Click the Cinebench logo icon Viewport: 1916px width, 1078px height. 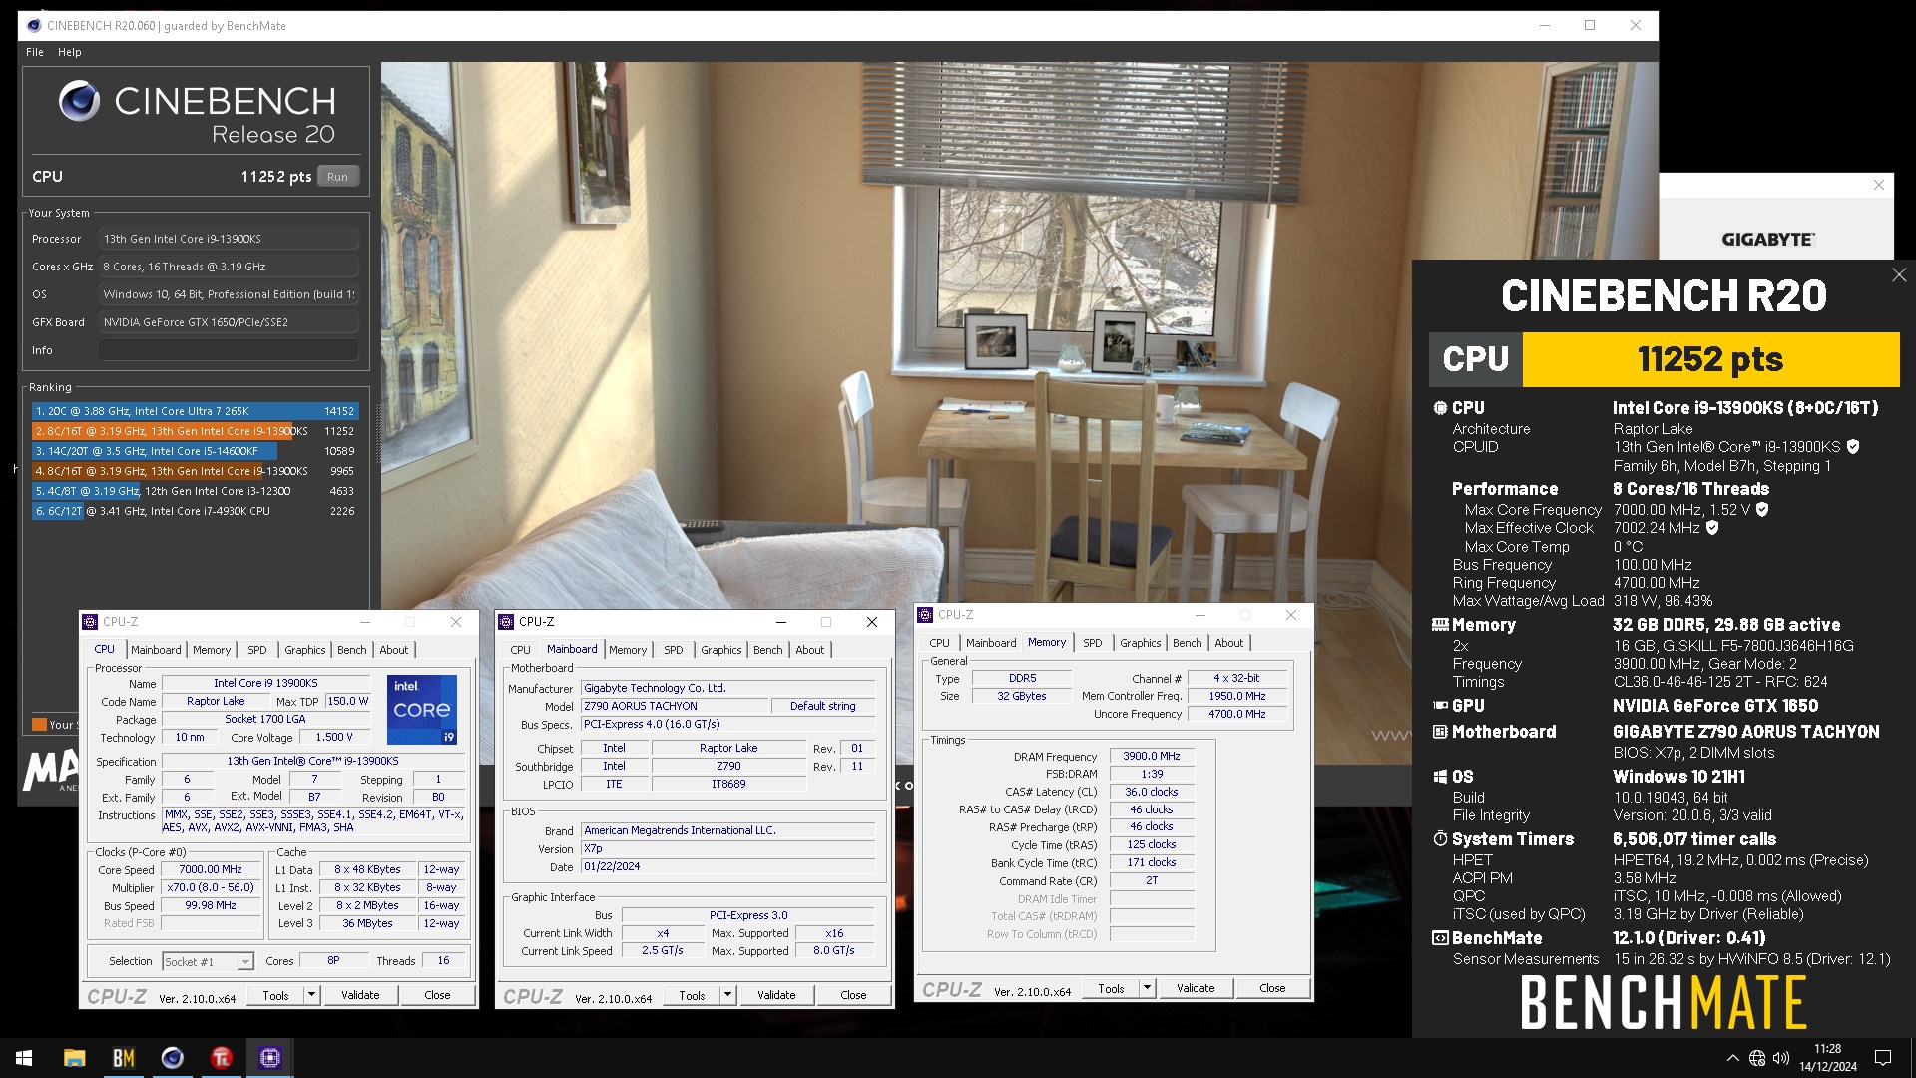79,101
